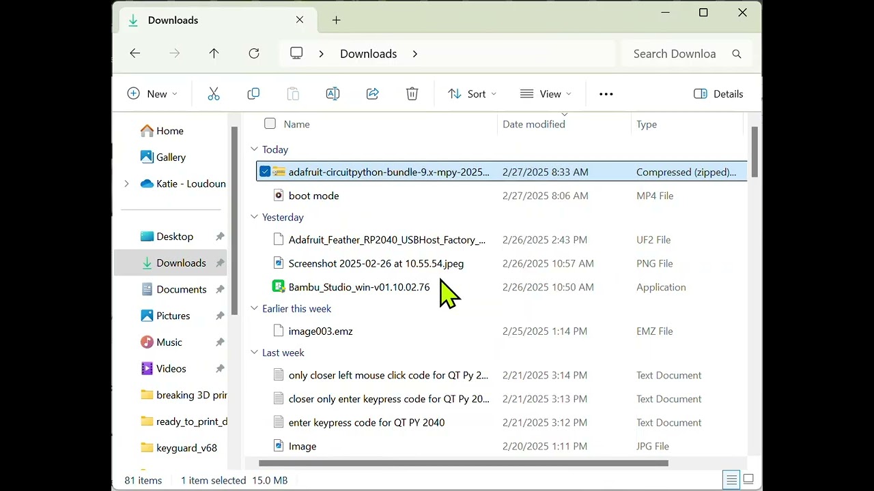
Task: Refresh the Downloads folder
Action: [254, 54]
